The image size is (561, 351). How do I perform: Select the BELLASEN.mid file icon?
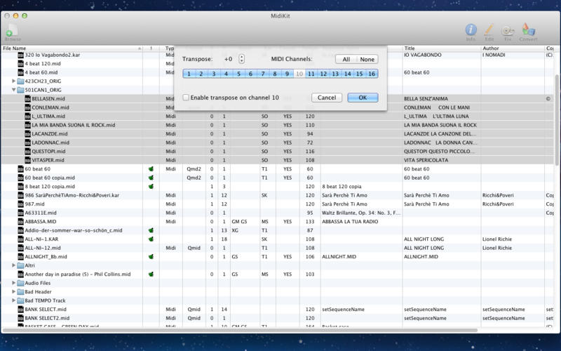pyautogui.click(x=28, y=99)
